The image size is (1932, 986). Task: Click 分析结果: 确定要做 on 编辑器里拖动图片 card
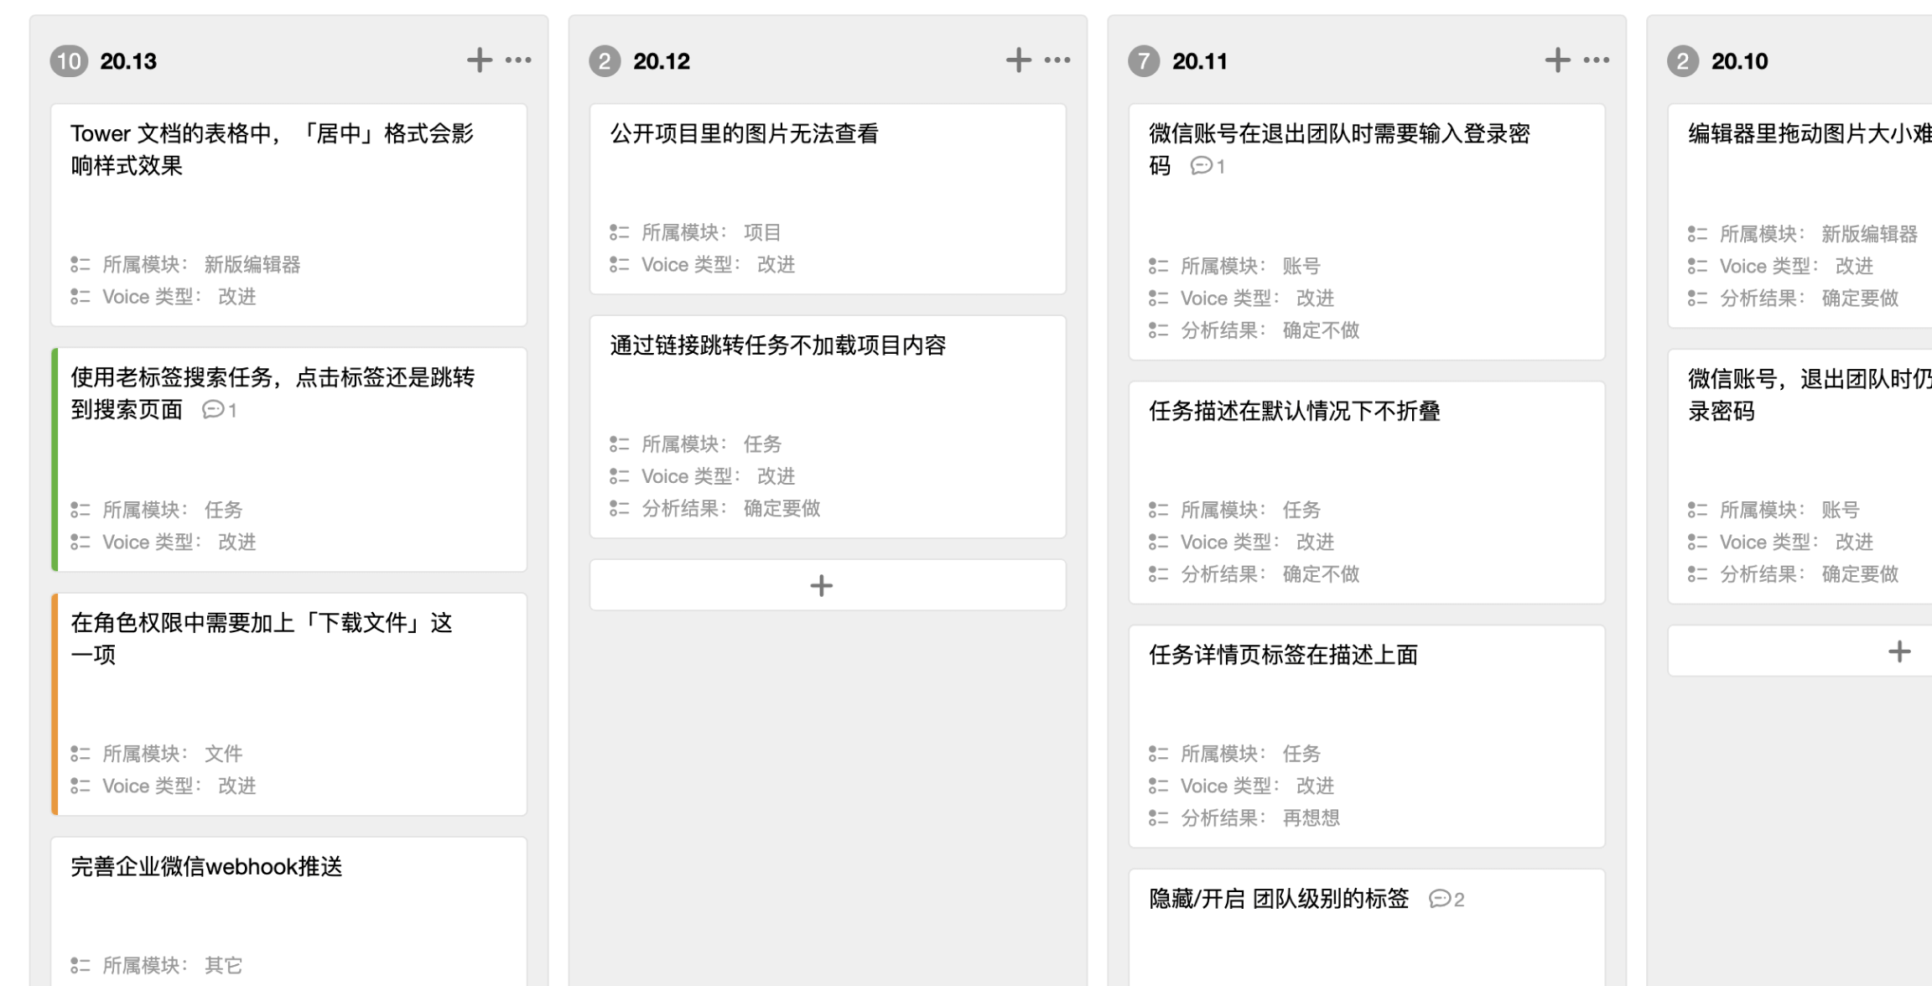[x=1794, y=298]
